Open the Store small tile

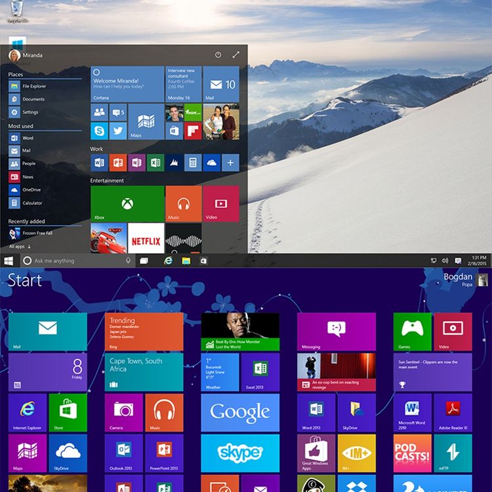174,131
